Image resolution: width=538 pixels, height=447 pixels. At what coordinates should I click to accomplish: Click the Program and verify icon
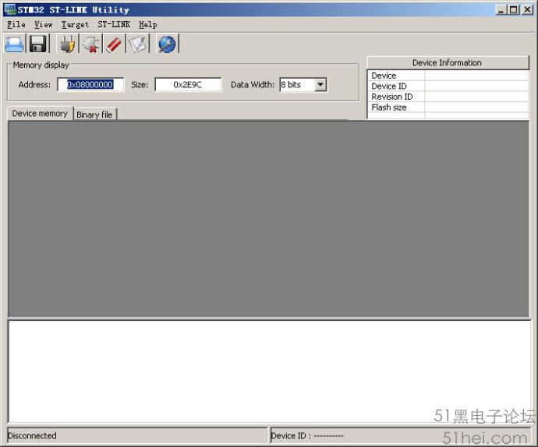[138, 44]
